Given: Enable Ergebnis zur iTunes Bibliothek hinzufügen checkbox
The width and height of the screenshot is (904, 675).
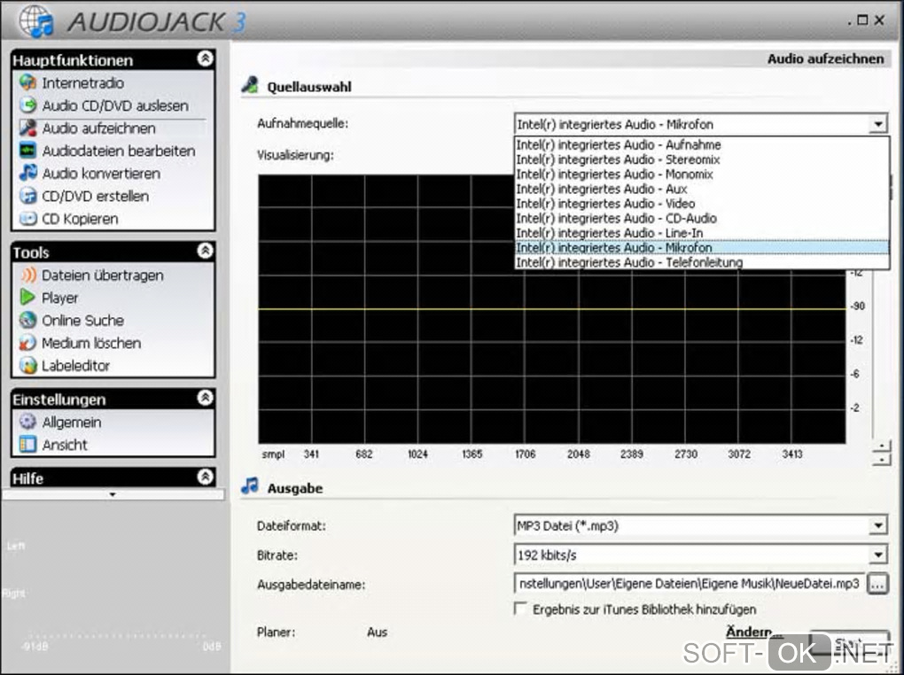Looking at the screenshot, I should tap(521, 609).
